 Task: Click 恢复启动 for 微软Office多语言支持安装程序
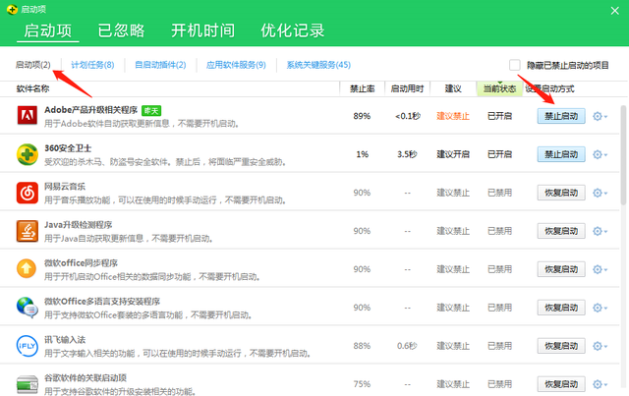pyautogui.click(x=561, y=308)
